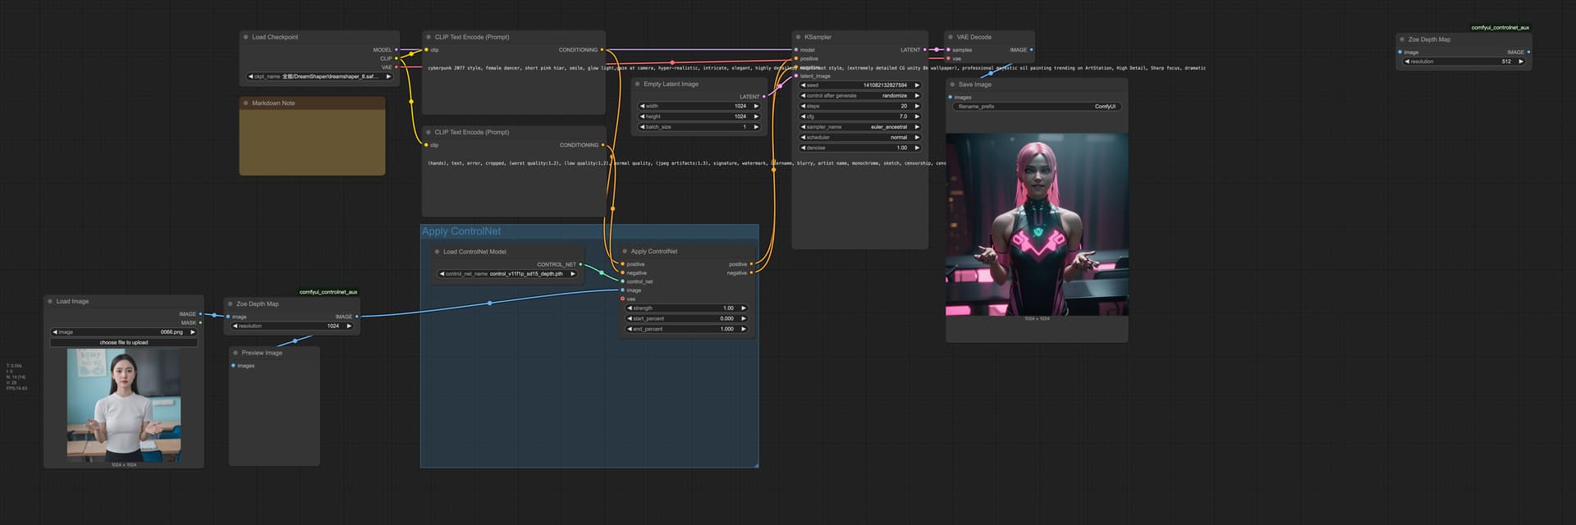Click the choose file to upload button
This screenshot has width=1576, height=525.
point(124,342)
